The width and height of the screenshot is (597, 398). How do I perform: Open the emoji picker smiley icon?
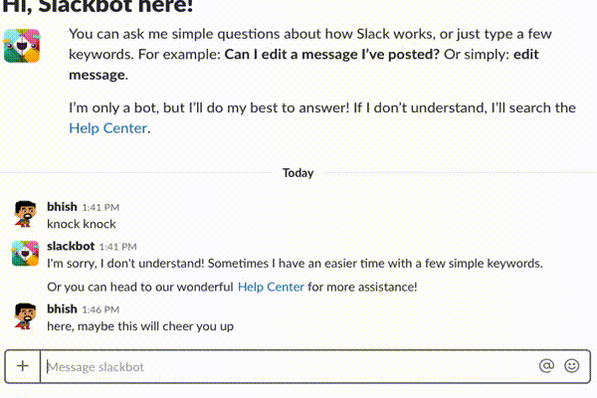pos(571,366)
